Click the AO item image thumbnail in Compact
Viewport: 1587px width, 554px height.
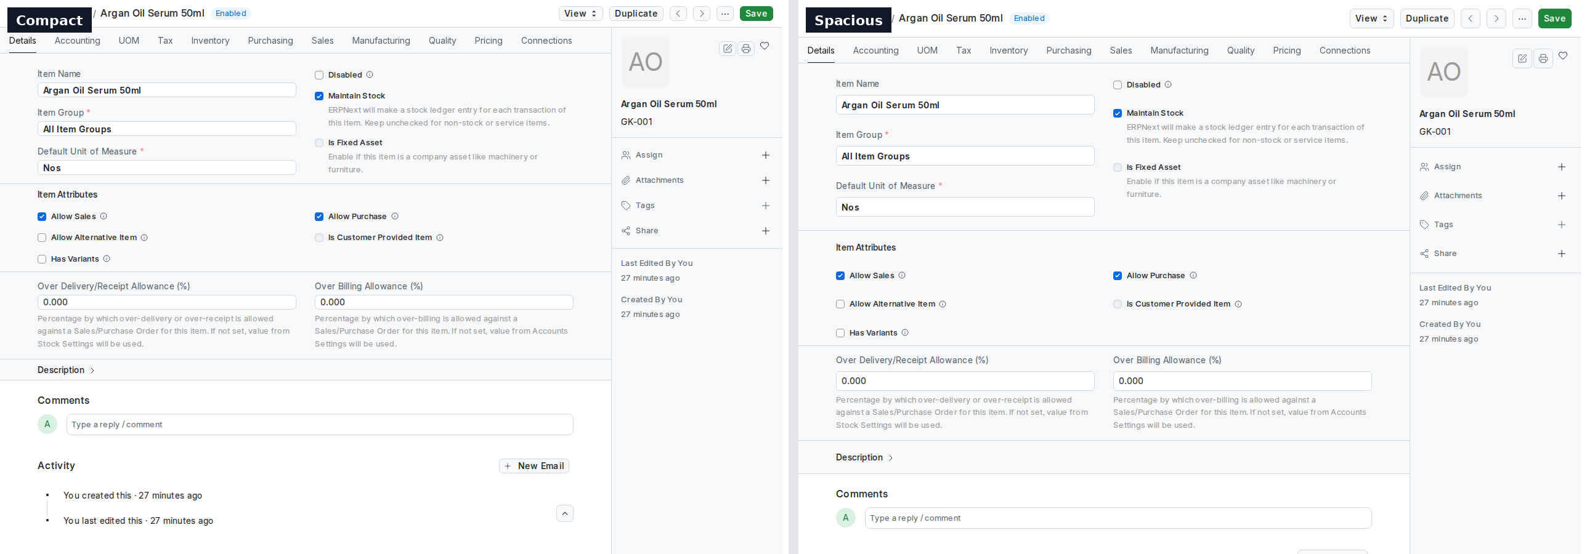[x=645, y=62]
